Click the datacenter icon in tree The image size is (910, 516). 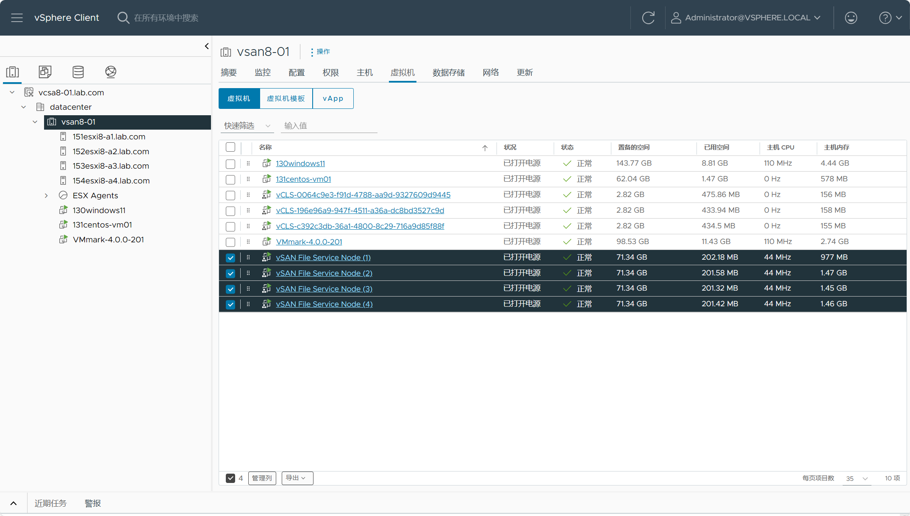(40, 107)
